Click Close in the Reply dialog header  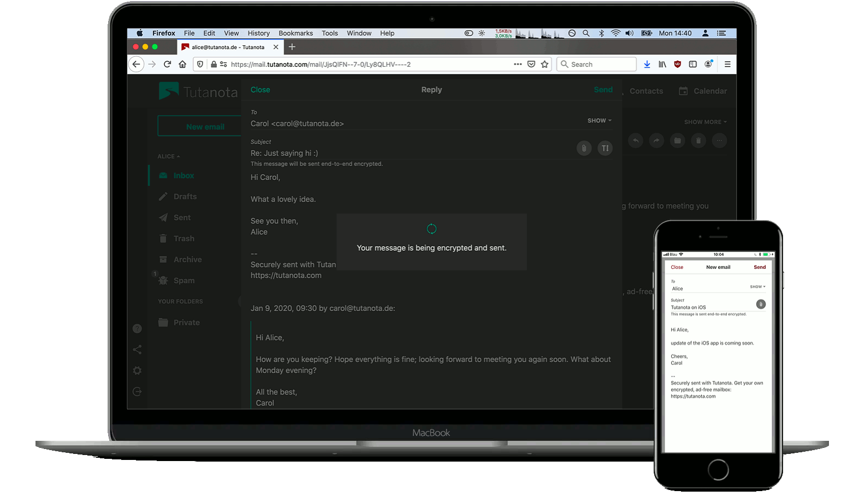tap(260, 90)
